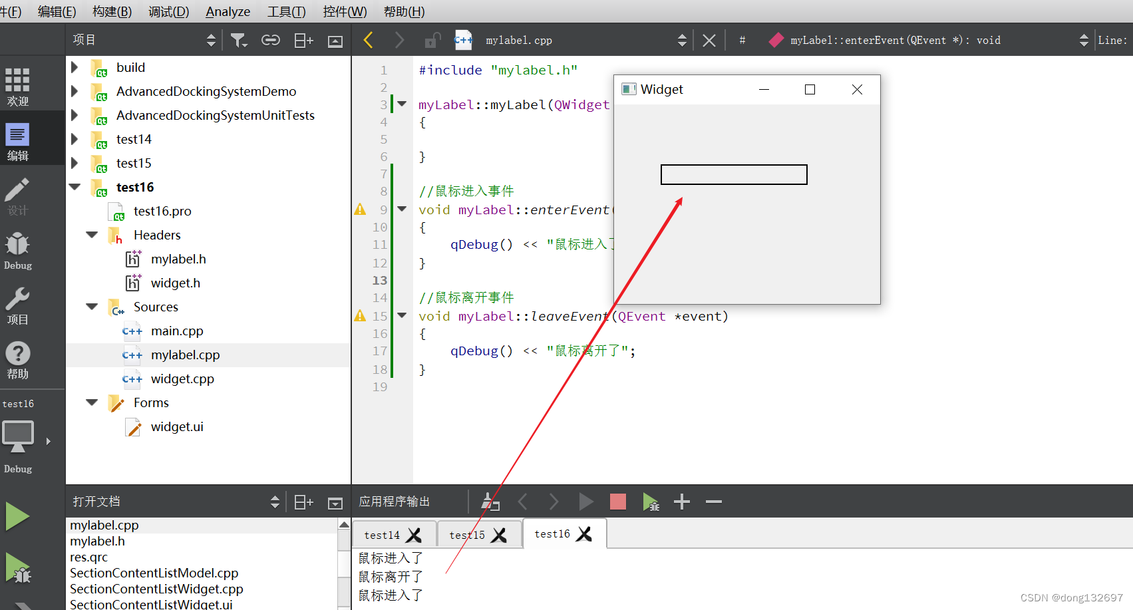Open the Edit (编辑) menu

[x=57, y=11]
